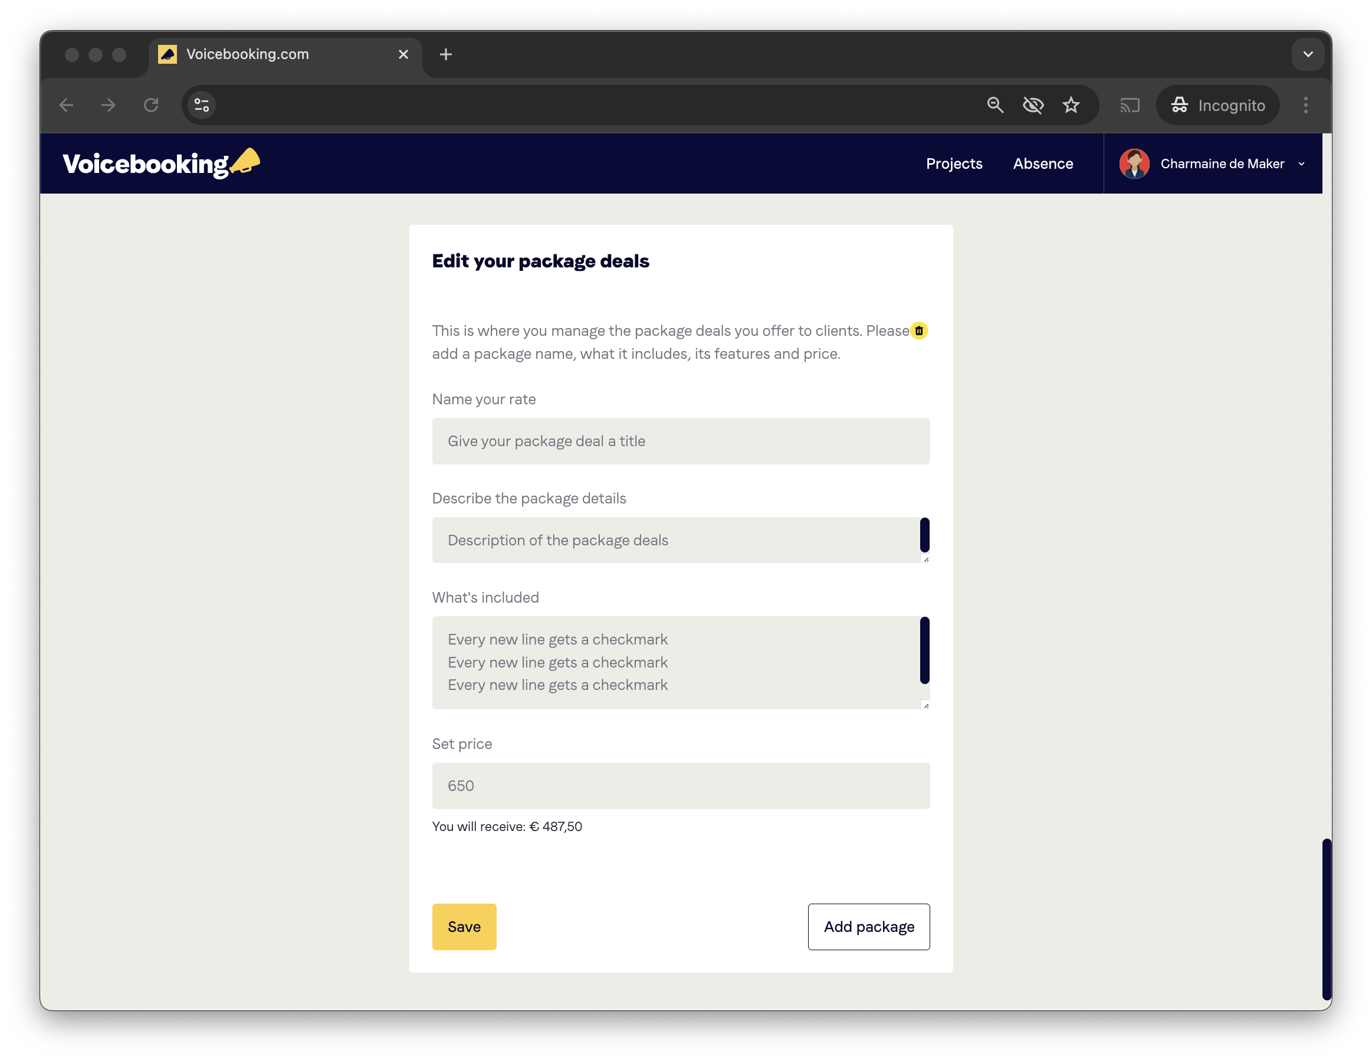Click the browser back arrow

coord(67,105)
